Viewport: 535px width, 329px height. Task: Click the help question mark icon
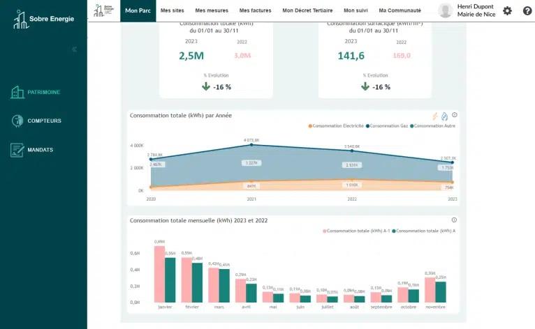pyautogui.click(x=527, y=10)
